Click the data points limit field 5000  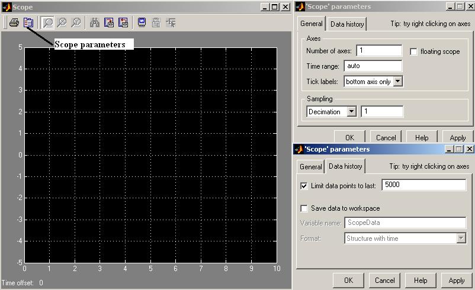(423, 185)
